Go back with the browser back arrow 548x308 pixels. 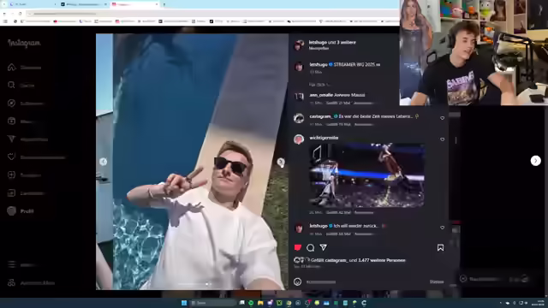coord(4,14)
